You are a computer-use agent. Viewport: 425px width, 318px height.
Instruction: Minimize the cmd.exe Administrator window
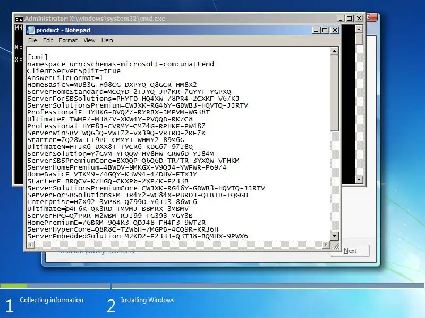[341, 19]
